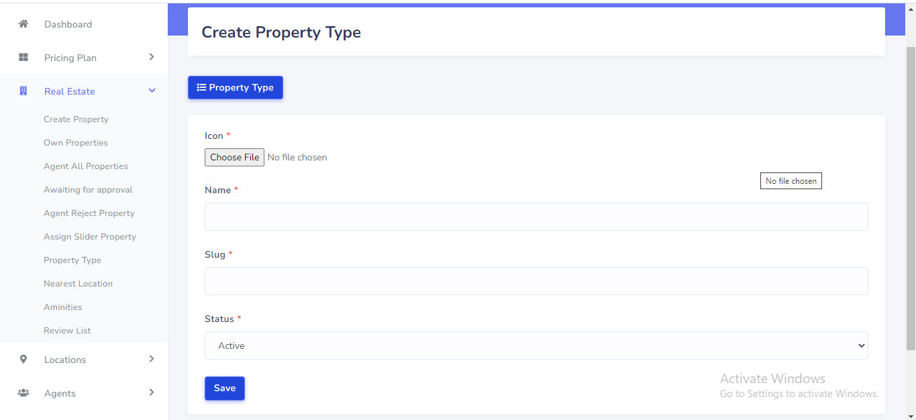Go to Own Properties page
Screen dimensions: 916x420
click(76, 143)
